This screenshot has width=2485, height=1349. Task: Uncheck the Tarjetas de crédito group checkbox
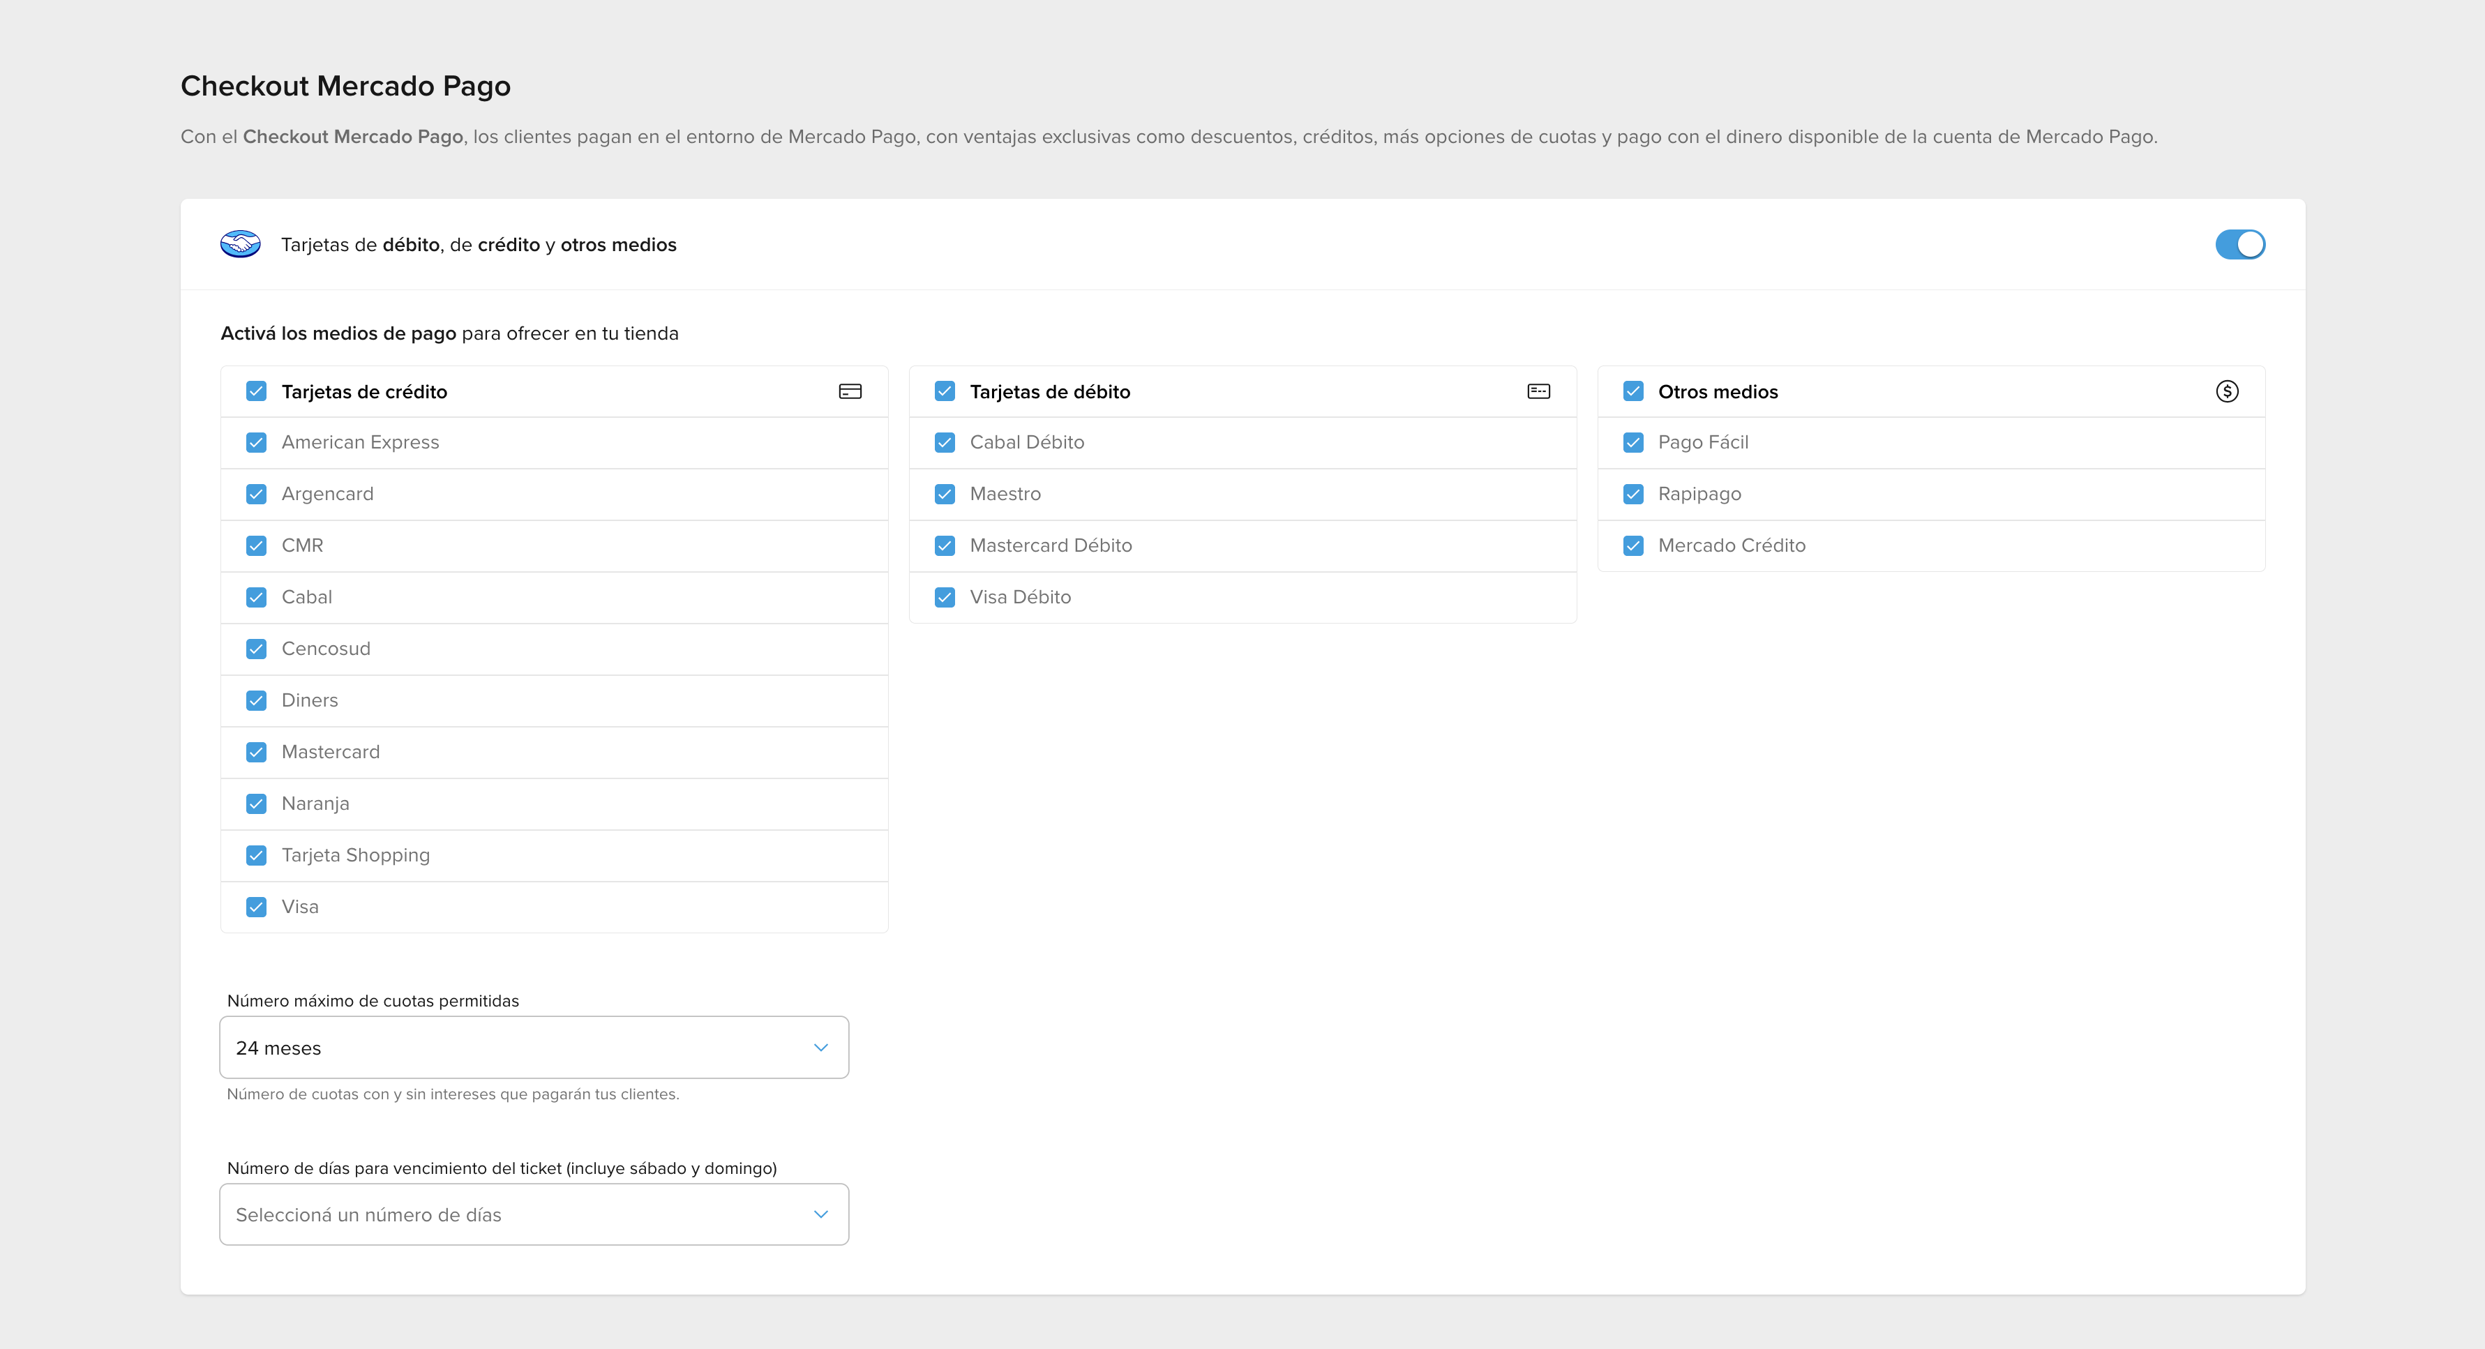tap(255, 391)
